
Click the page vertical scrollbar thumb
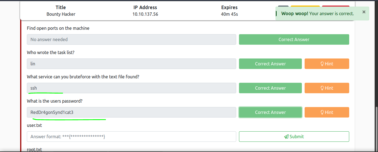(376, 128)
